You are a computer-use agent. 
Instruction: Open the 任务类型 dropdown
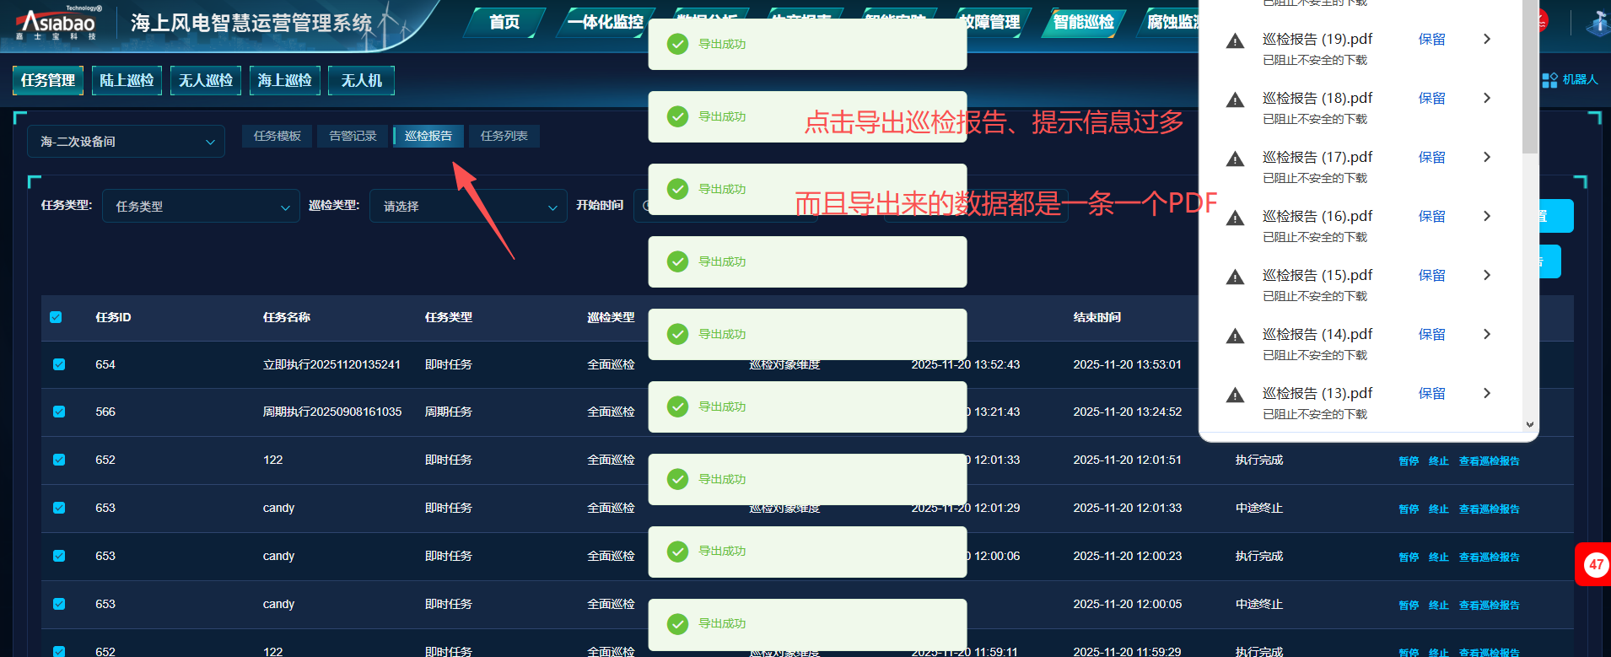(201, 207)
